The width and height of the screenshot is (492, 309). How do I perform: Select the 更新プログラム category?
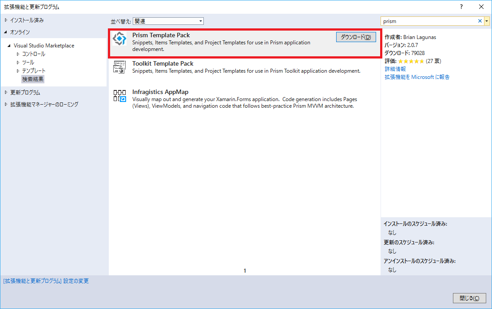[x=25, y=93]
